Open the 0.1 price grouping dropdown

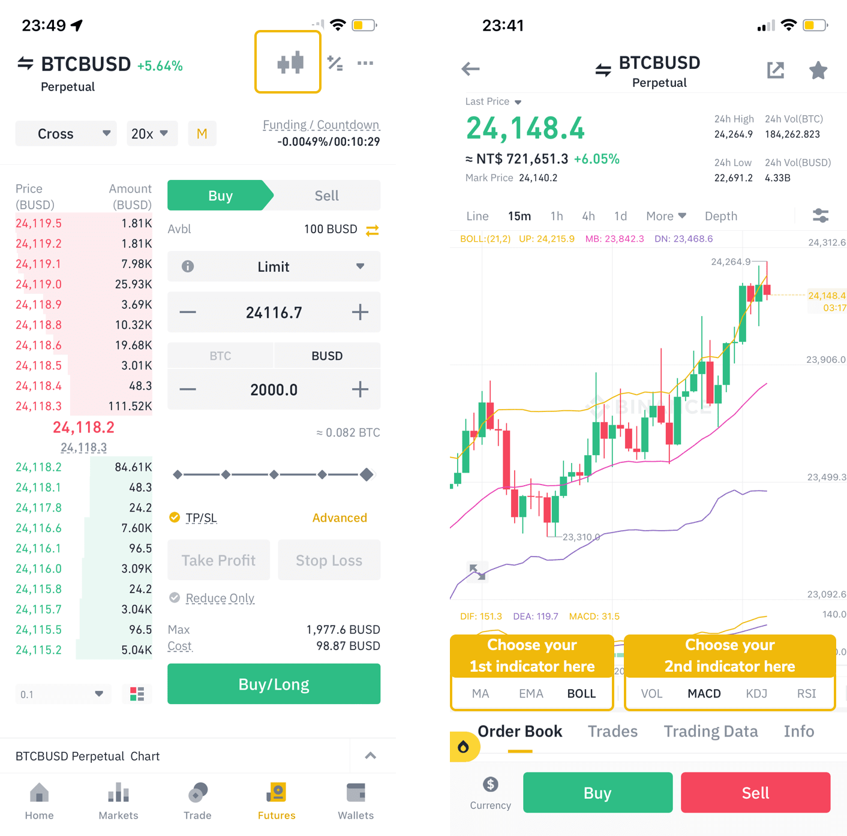63,694
